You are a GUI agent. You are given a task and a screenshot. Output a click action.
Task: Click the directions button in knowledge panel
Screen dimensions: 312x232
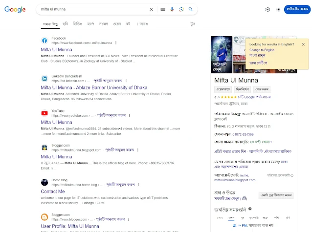click(x=243, y=89)
